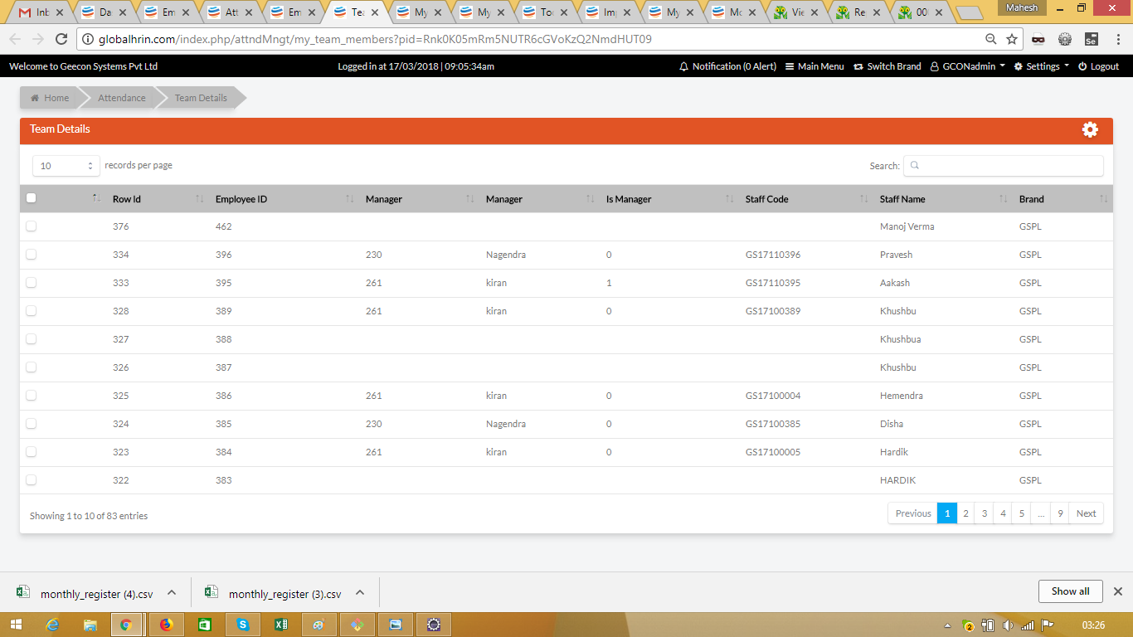The height and width of the screenshot is (637, 1133).
Task: Click the Notification bell icon
Action: click(684, 66)
